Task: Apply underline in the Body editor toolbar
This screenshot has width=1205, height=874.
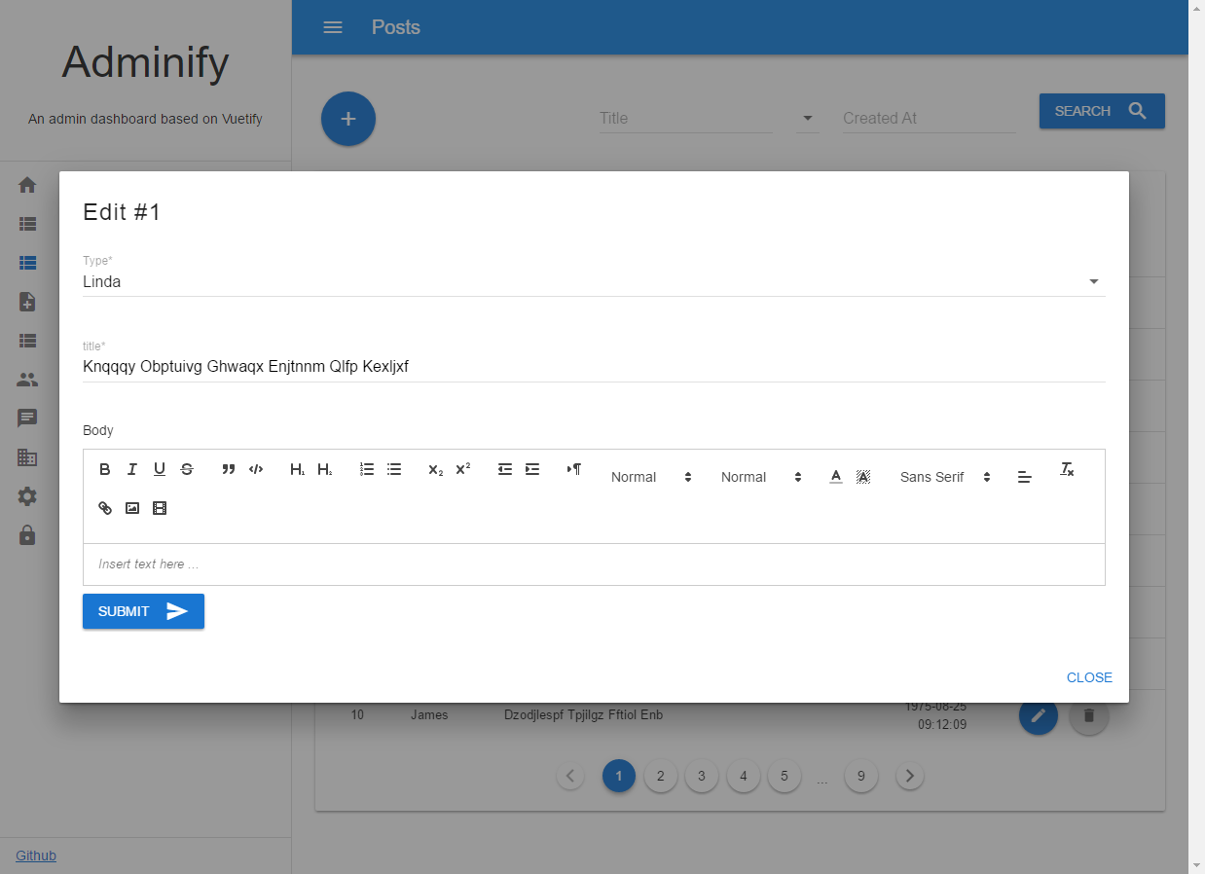Action: click(160, 469)
